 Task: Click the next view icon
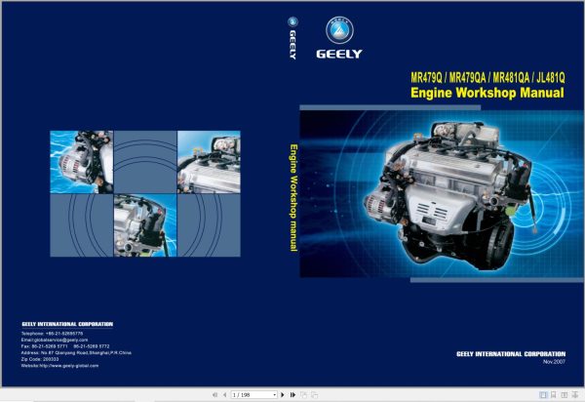(315, 394)
